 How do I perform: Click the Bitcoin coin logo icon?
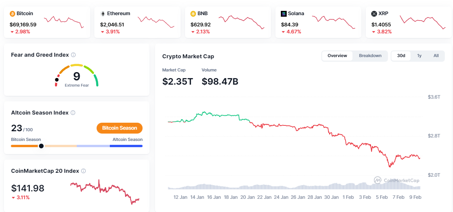pos(12,14)
